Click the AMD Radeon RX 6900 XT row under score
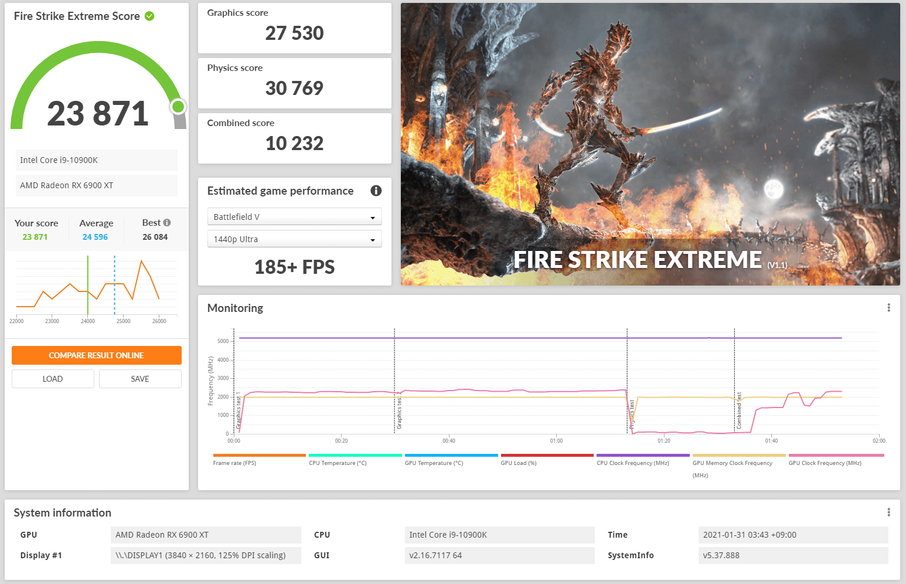Viewport: 906px width, 584px height. click(97, 185)
